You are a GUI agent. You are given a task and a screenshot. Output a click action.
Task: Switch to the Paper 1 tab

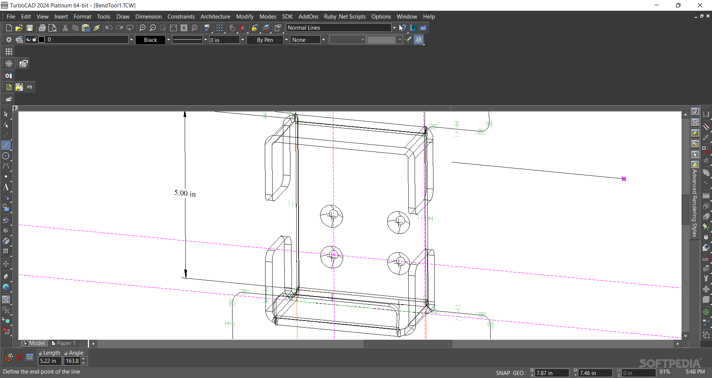pos(63,343)
